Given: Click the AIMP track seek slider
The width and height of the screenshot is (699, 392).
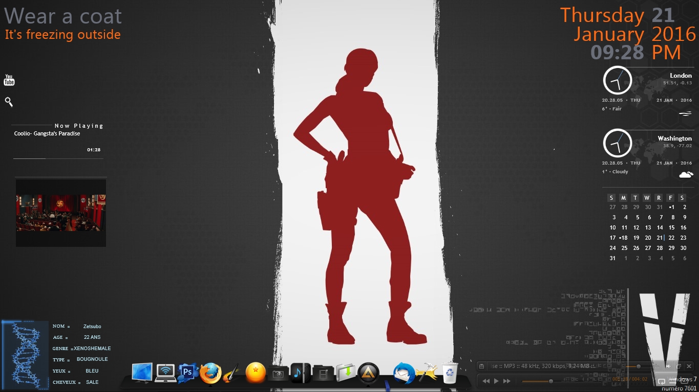Looking at the screenshot, I should (x=562, y=381).
